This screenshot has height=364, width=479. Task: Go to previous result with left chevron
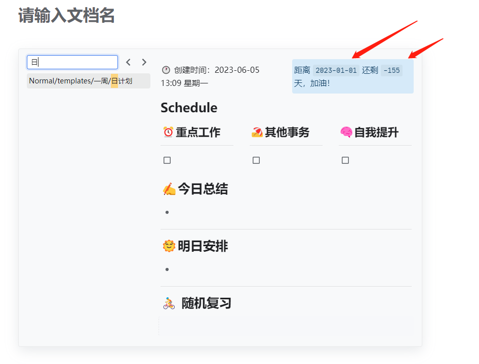(128, 62)
